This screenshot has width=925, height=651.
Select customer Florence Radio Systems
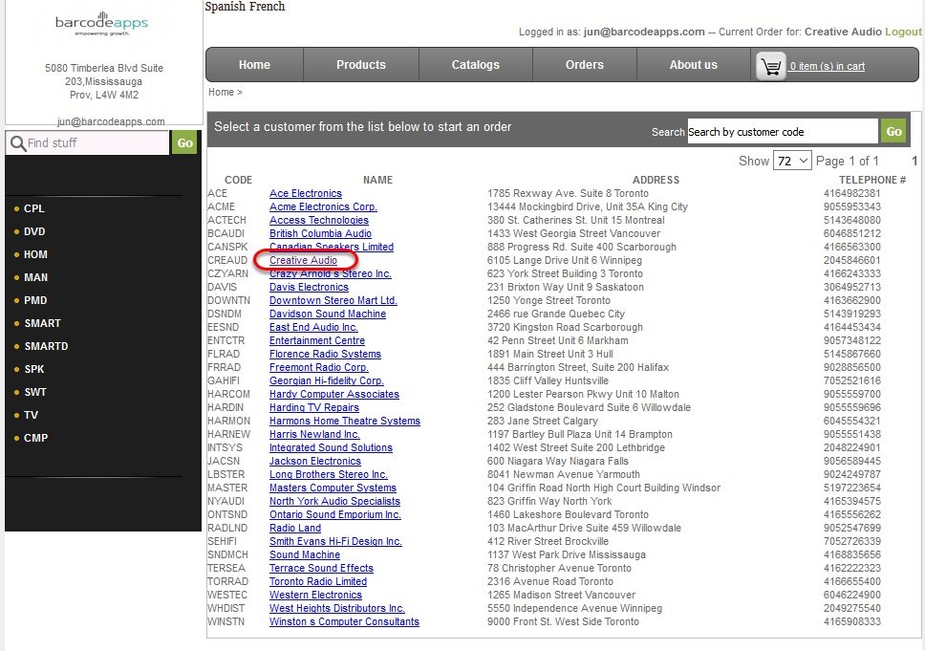pyautogui.click(x=325, y=354)
